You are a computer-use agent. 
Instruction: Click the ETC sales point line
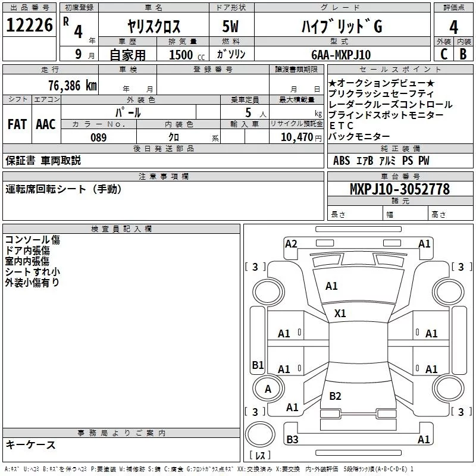(341, 126)
